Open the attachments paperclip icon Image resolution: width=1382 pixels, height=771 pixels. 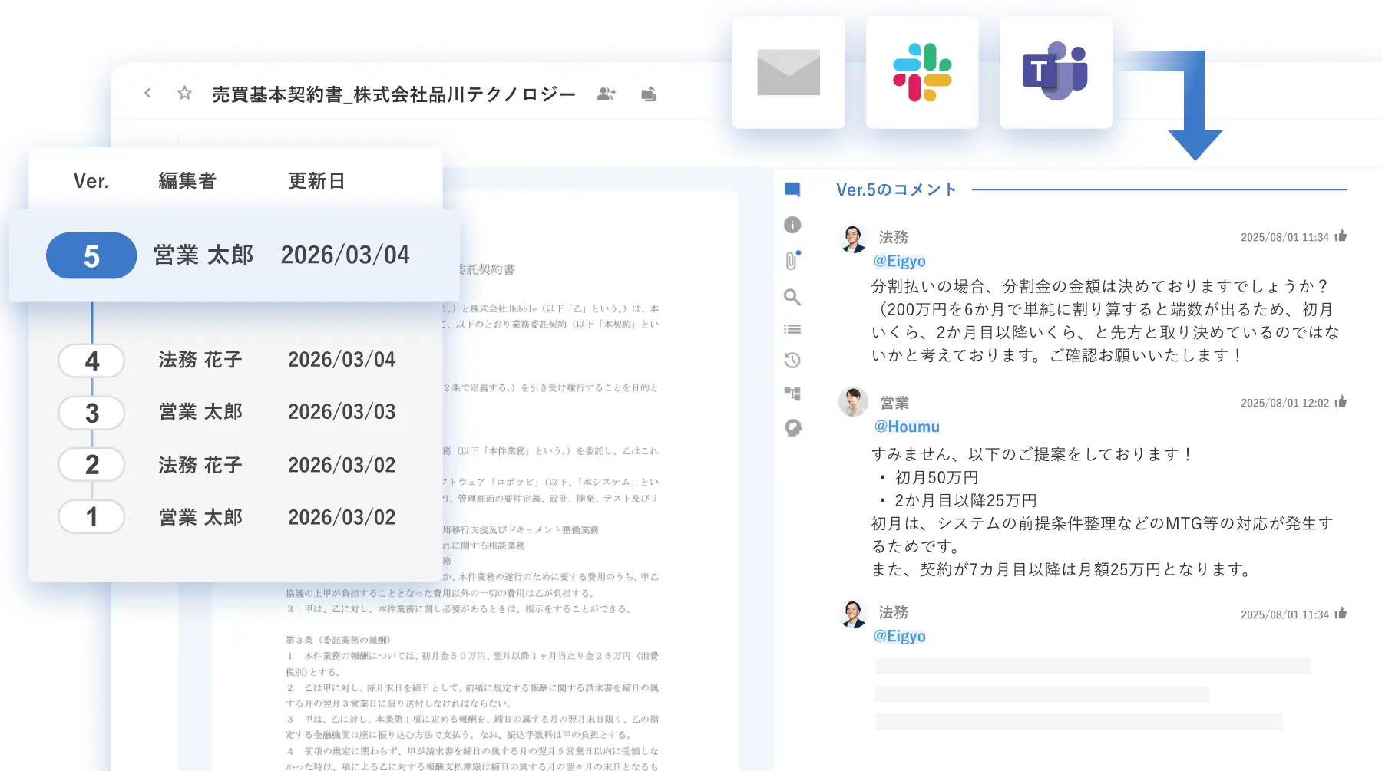click(x=792, y=261)
